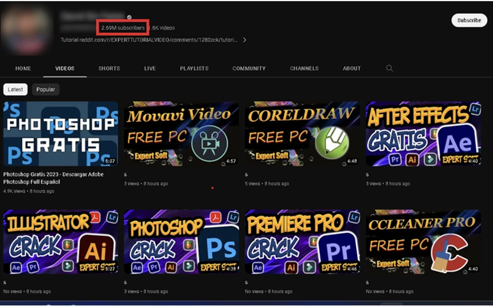This screenshot has height=306, width=493.
Task: Click the channel search magnifier icon
Action: pos(389,68)
